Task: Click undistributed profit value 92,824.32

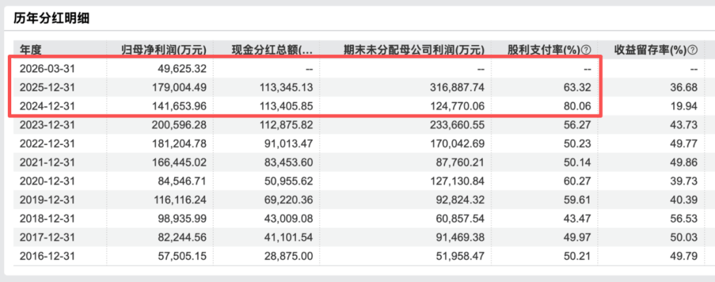Action: click(461, 200)
